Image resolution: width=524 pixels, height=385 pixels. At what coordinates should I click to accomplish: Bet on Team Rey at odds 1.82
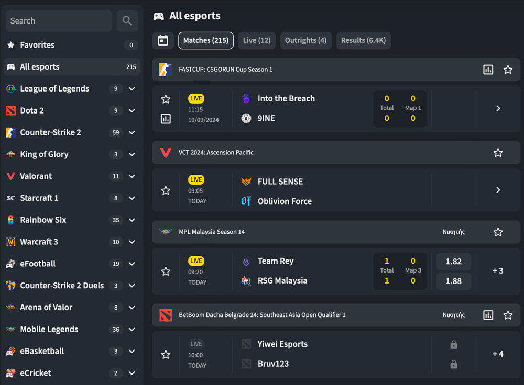click(453, 262)
